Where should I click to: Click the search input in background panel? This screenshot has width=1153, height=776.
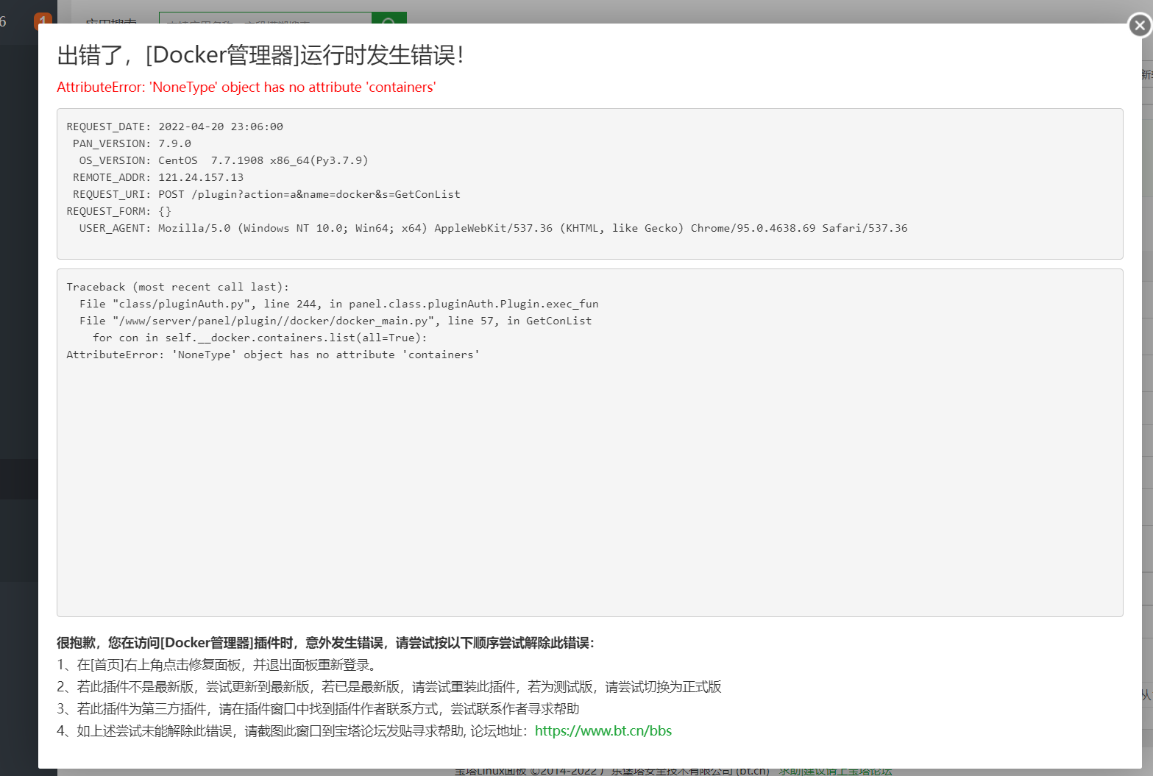[266, 18]
